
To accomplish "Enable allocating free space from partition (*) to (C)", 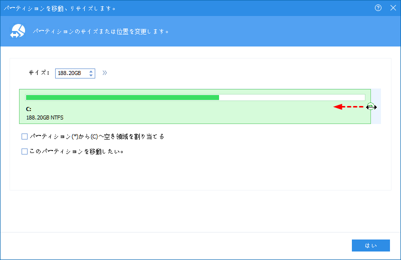I will coord(25,136).
